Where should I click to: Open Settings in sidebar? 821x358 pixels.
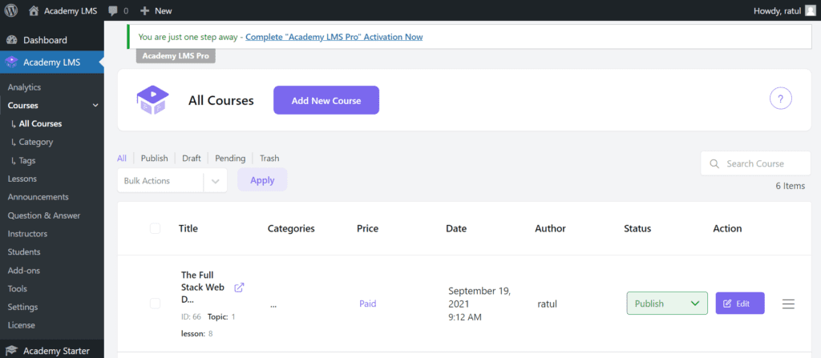[22, 308]
